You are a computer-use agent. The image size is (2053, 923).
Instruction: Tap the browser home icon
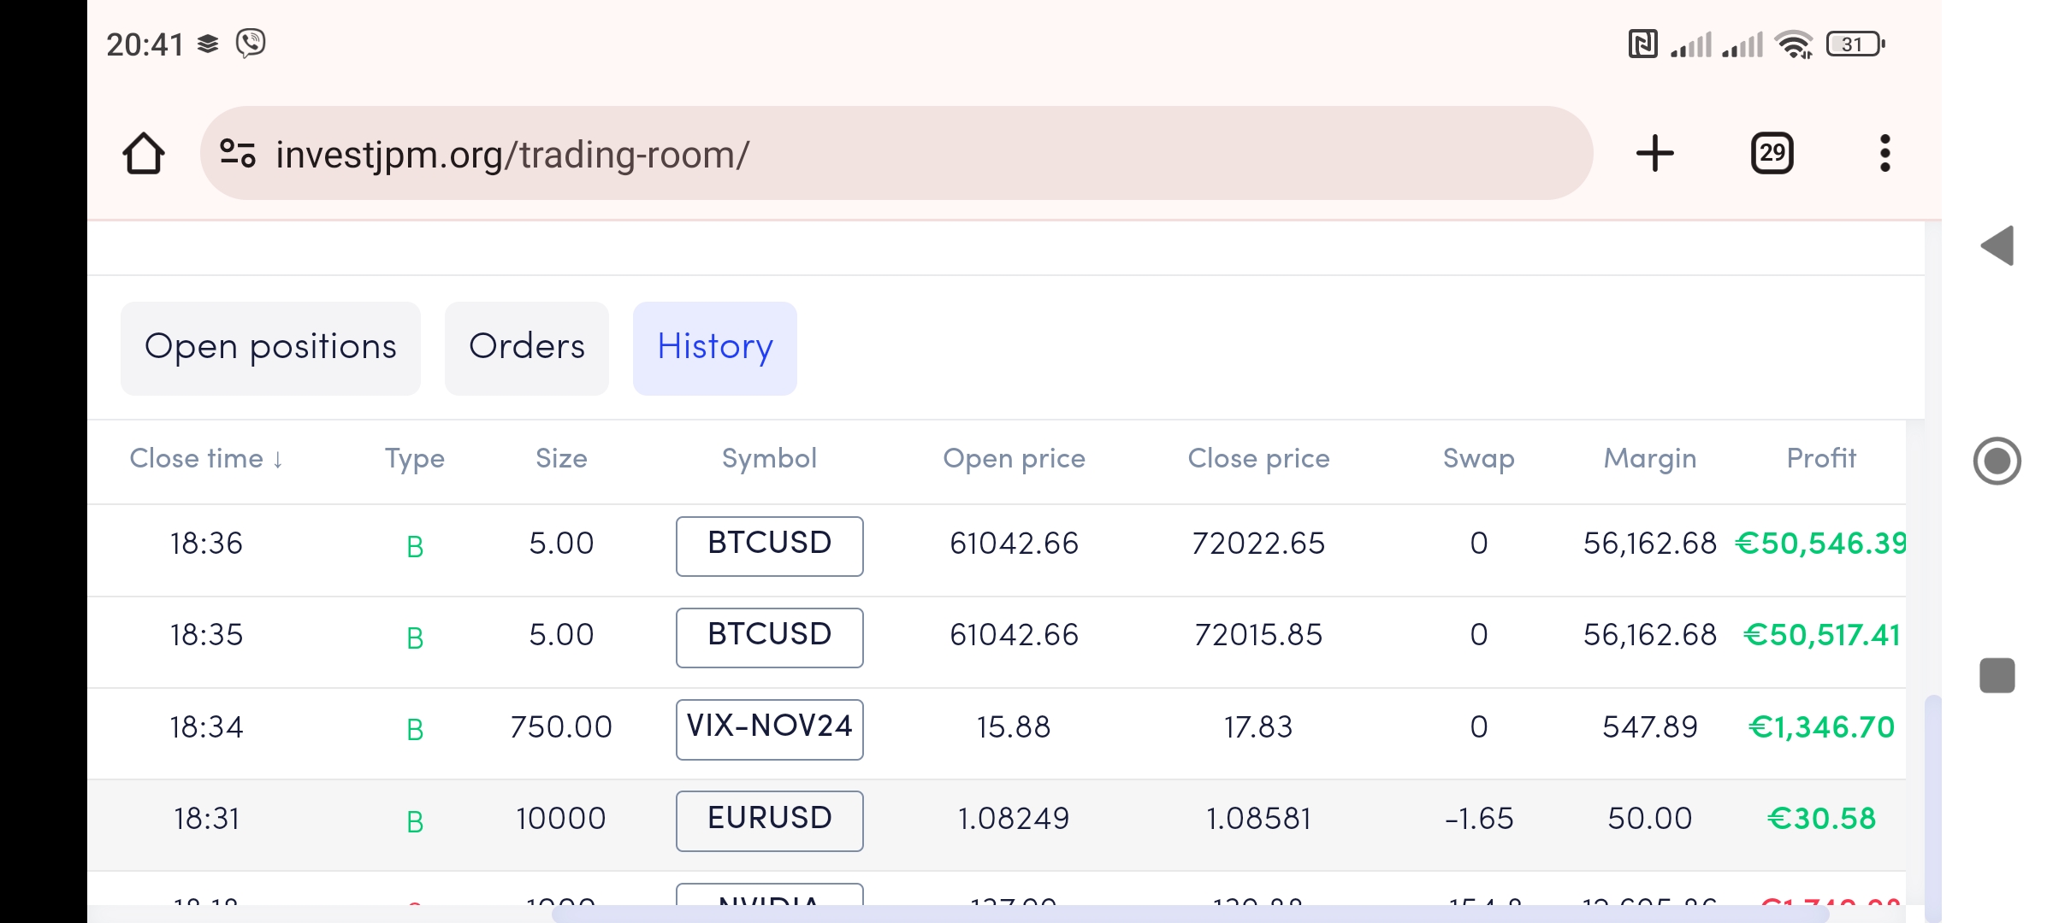pyautogui.click(x=144, y=154)
